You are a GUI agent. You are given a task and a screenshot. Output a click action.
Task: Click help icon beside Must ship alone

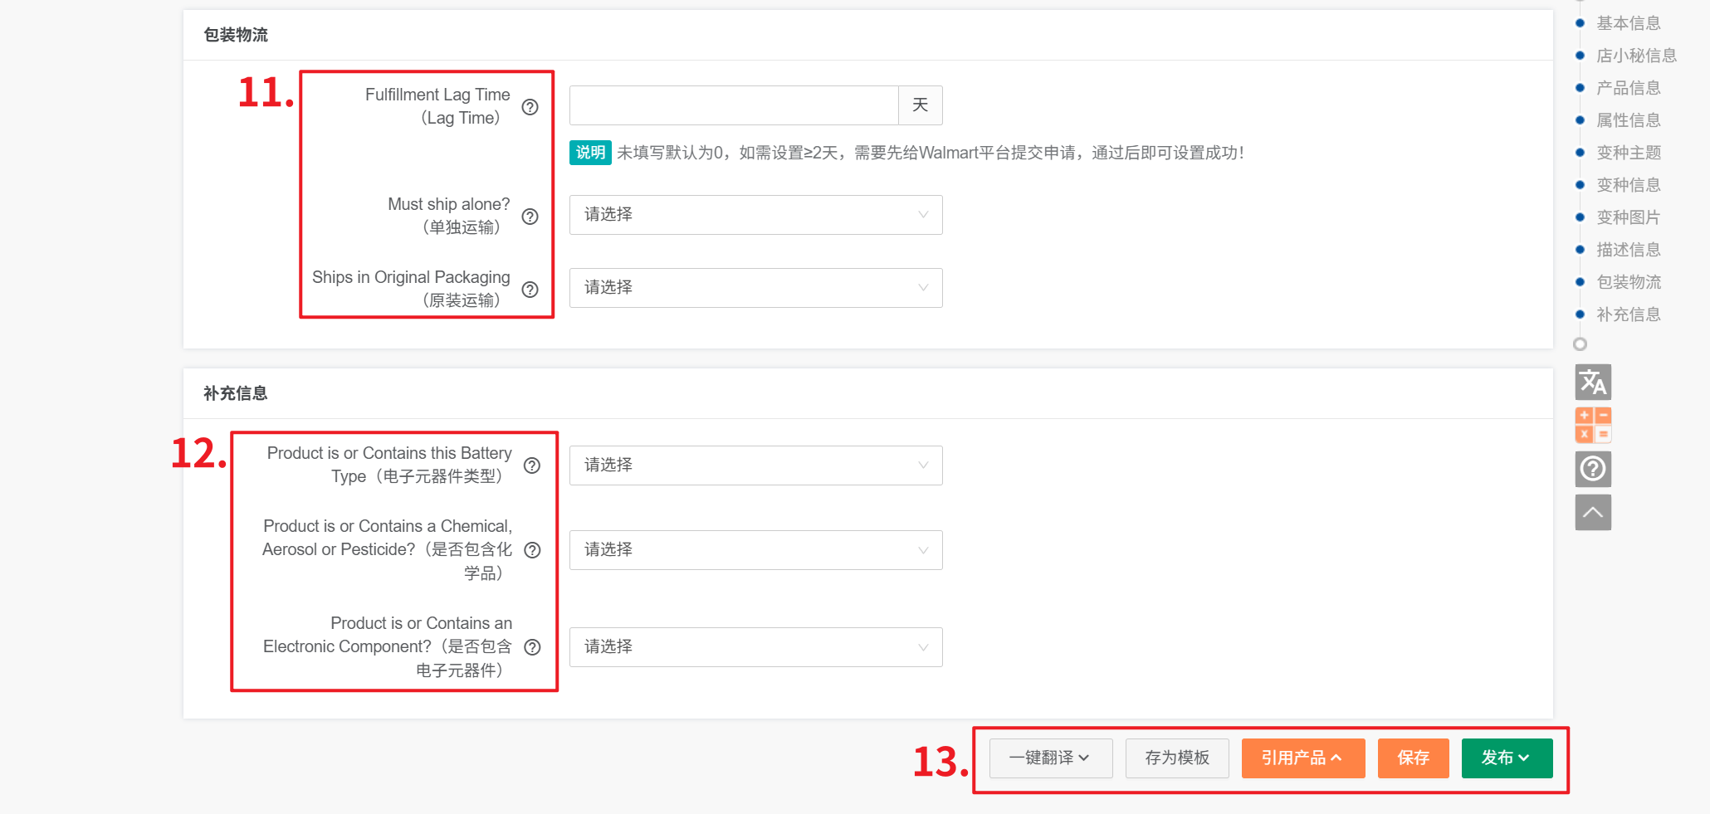click(x=530, y=217)
